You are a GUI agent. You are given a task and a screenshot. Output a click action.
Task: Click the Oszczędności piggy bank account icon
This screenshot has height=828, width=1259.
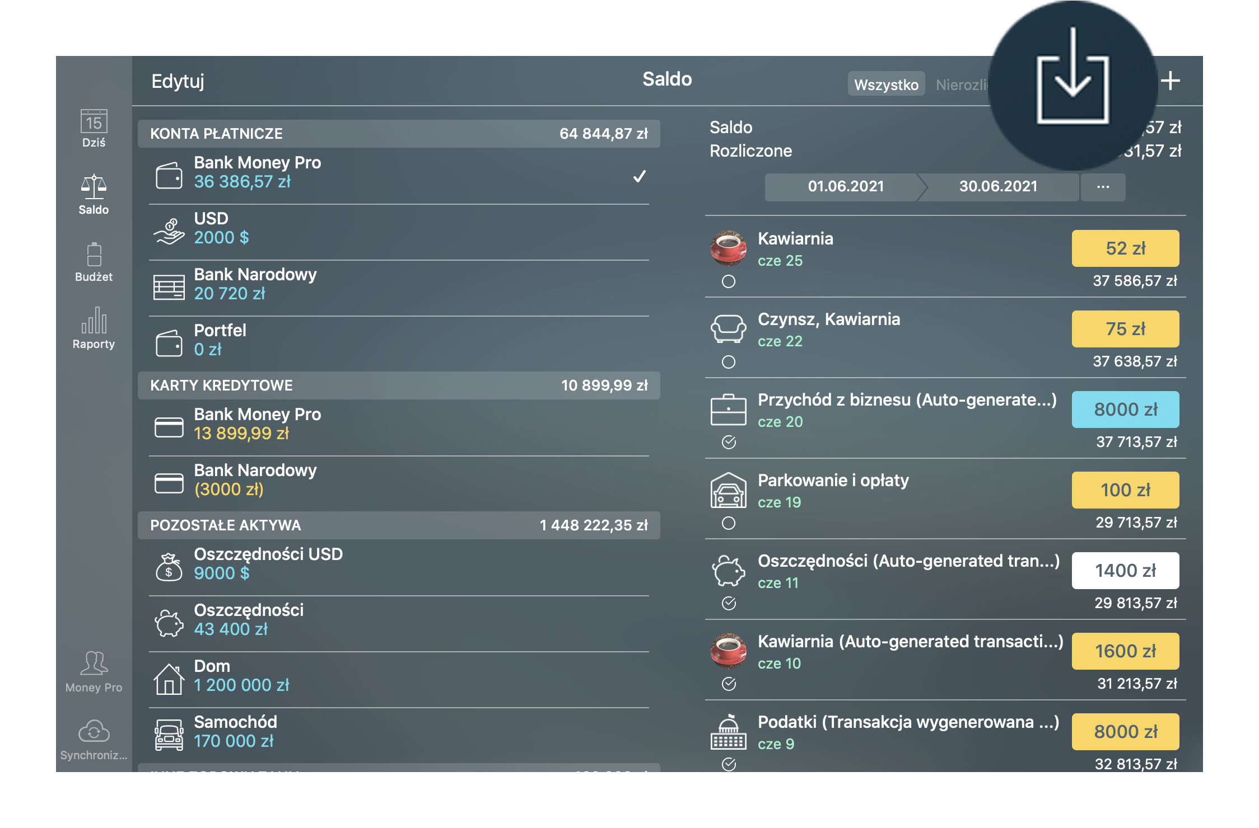coord(169,623)
